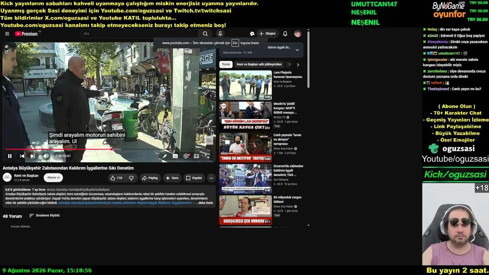489x275 pixels.
Task: Click the oyunfor logo in overlay
Action: click(450, 15)
